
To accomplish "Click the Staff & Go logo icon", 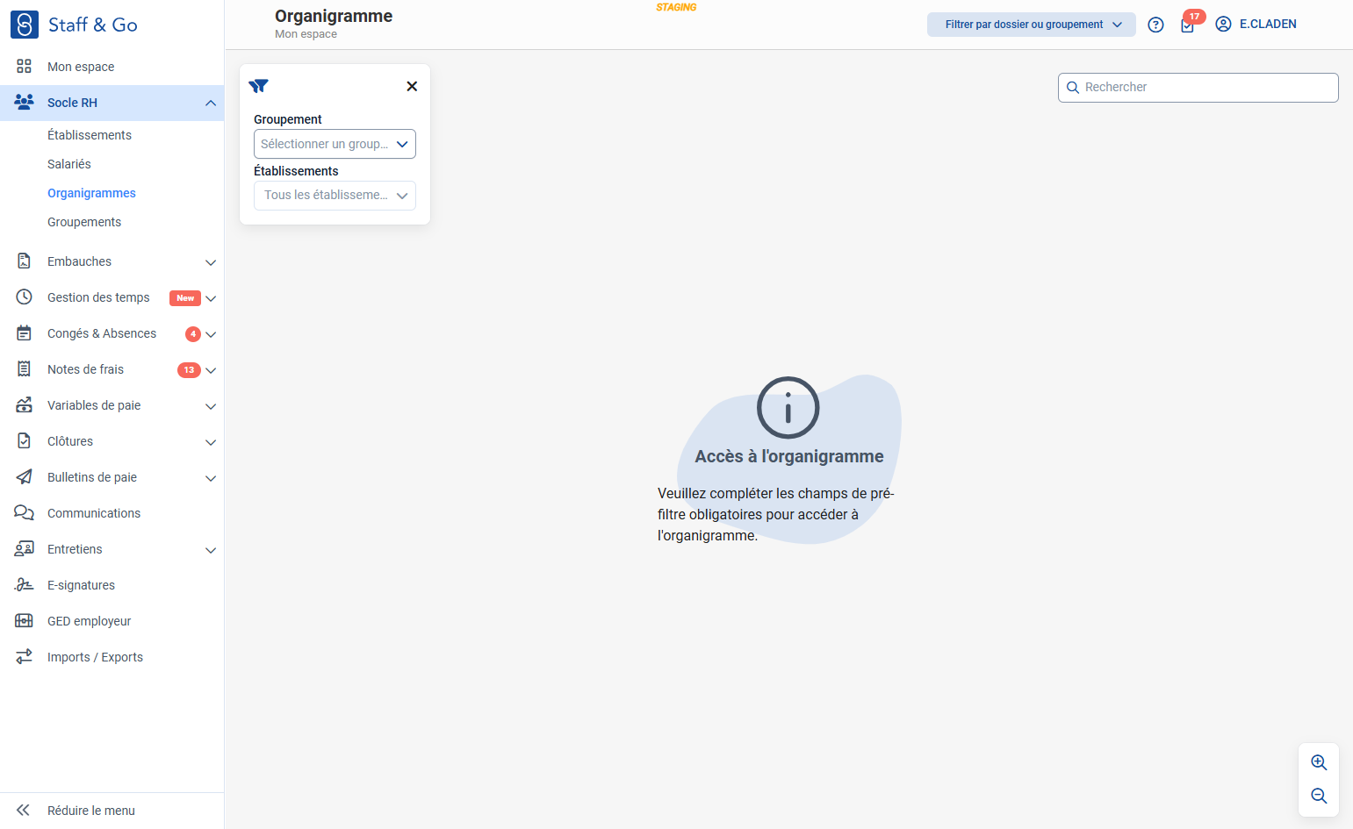I will tap(25, 25).
